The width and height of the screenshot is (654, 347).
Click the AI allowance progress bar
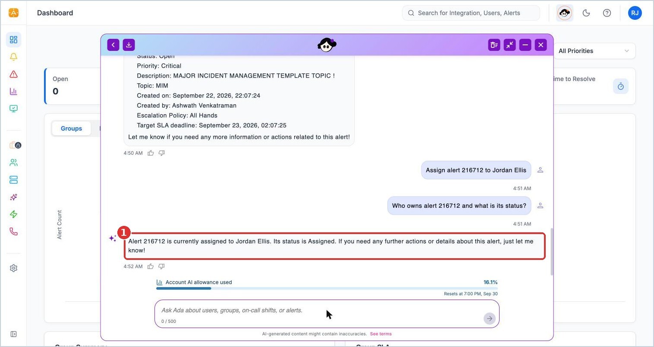click(327, 288)
